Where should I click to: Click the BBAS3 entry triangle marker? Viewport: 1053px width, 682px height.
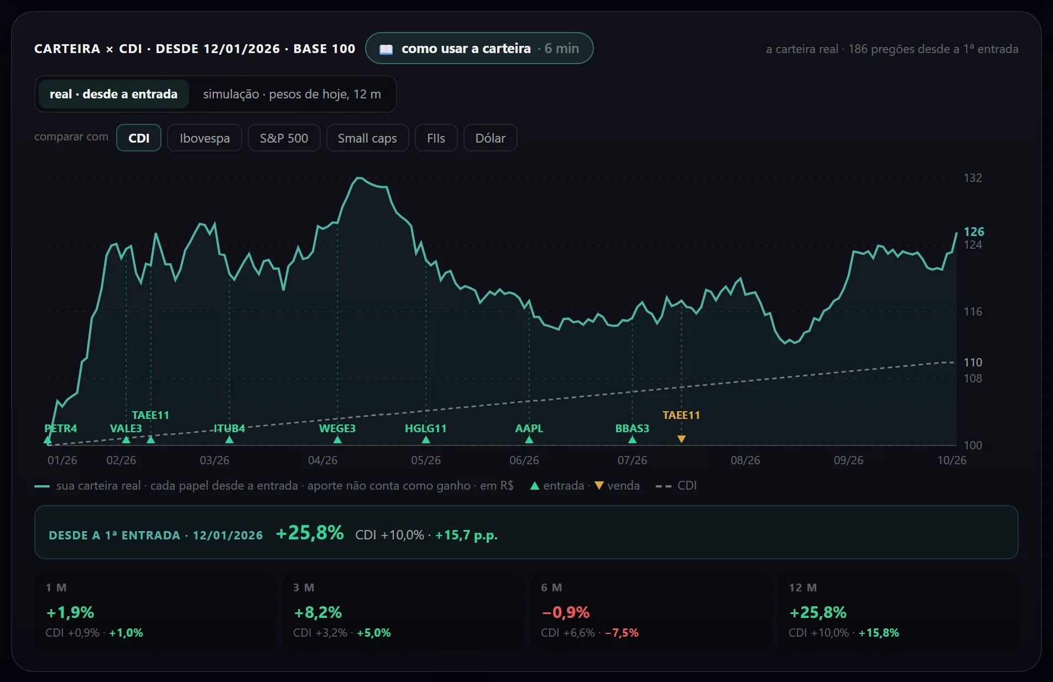(x=632, y=440)
